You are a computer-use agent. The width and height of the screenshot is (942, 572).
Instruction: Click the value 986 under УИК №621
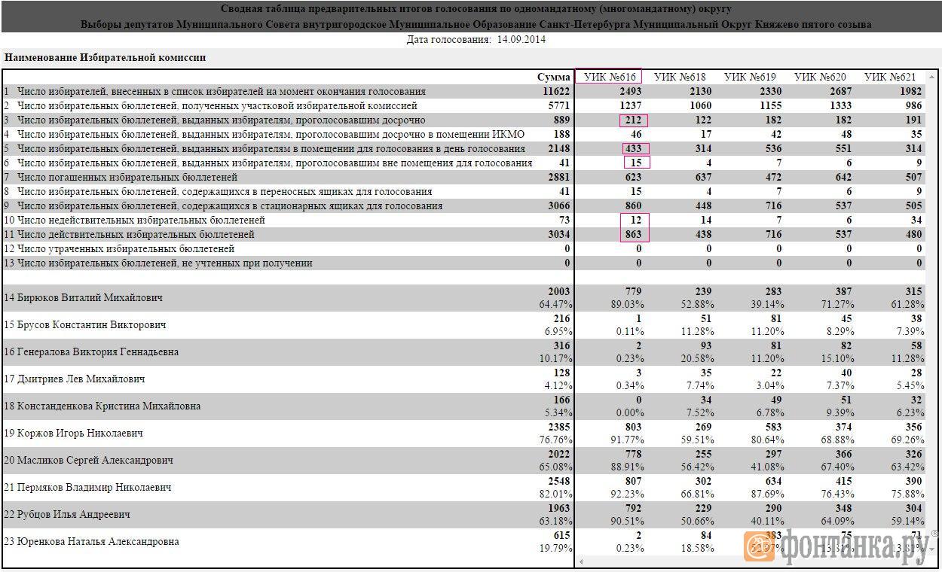[913, 105]
